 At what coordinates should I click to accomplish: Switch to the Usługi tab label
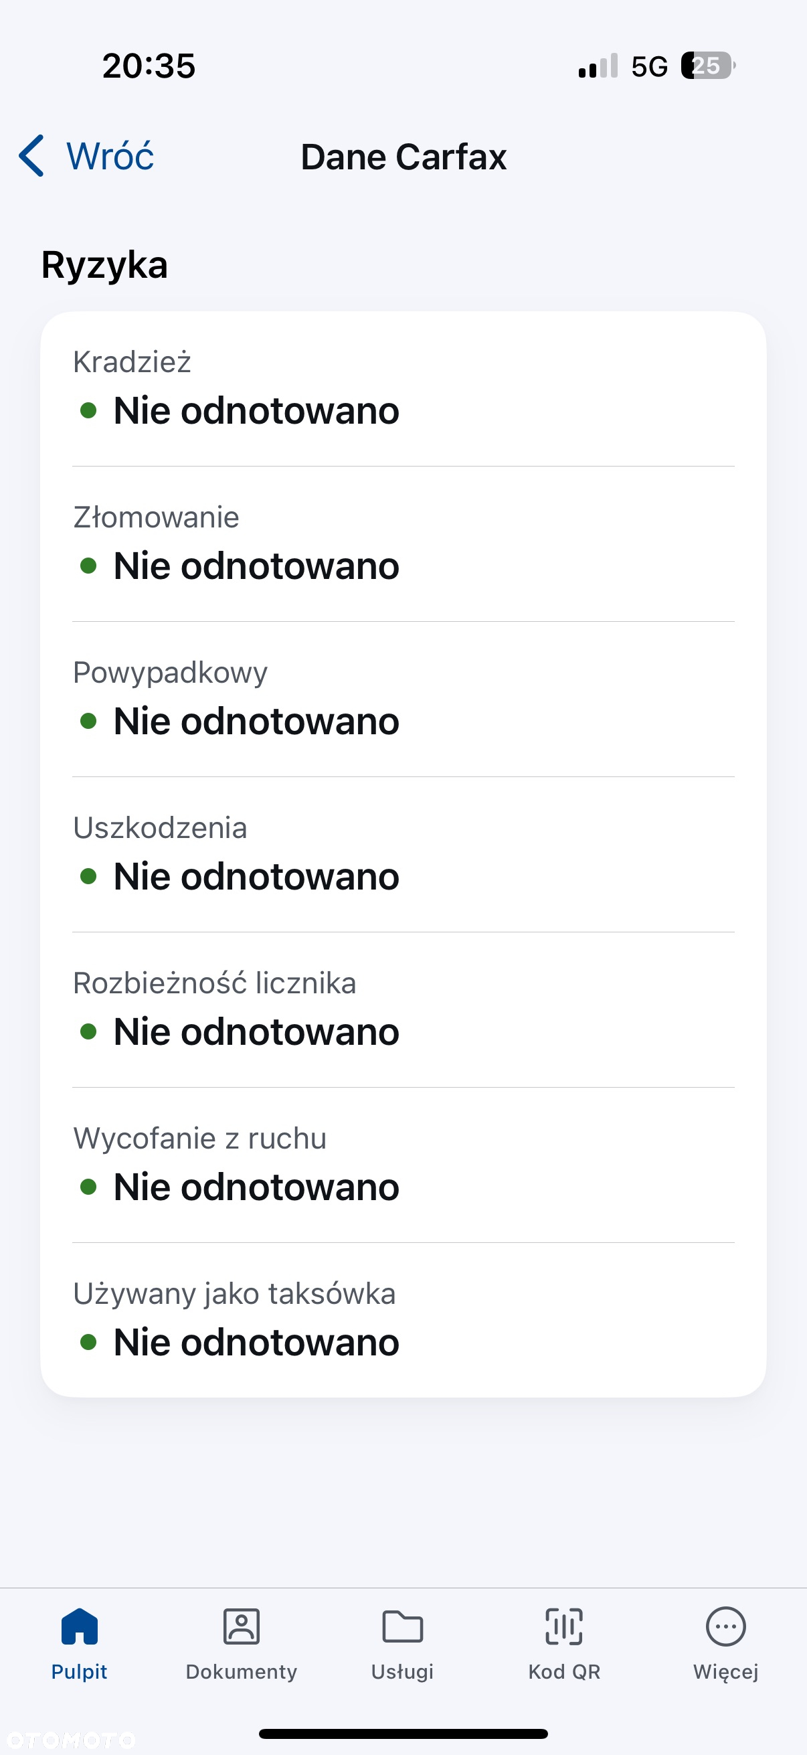click(402, 1672)
